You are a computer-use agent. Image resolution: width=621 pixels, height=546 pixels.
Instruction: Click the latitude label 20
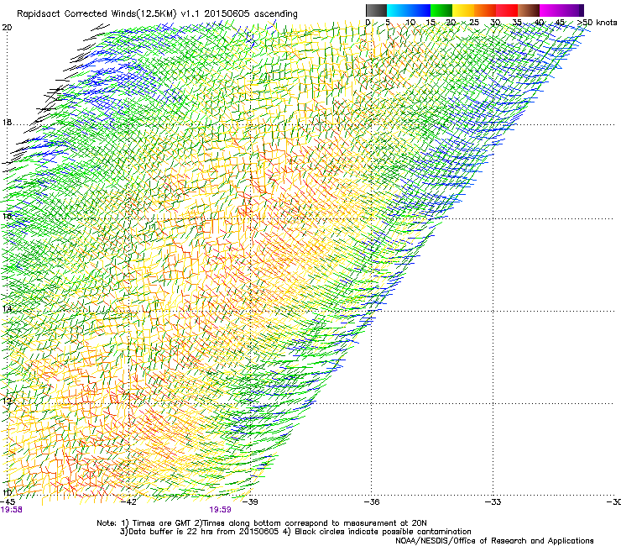7,28
